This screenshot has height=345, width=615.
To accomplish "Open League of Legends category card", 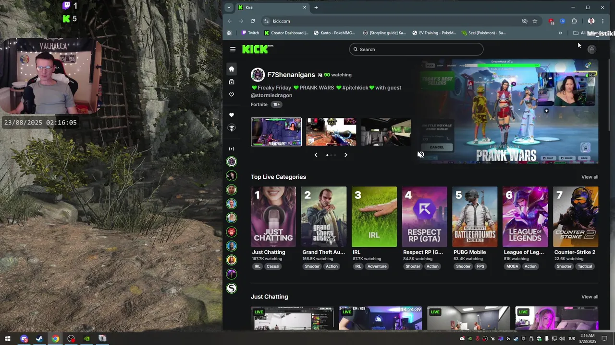I will coord(525,217).
